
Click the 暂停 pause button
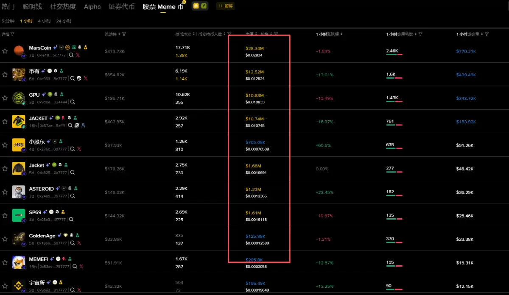(225, 6)
